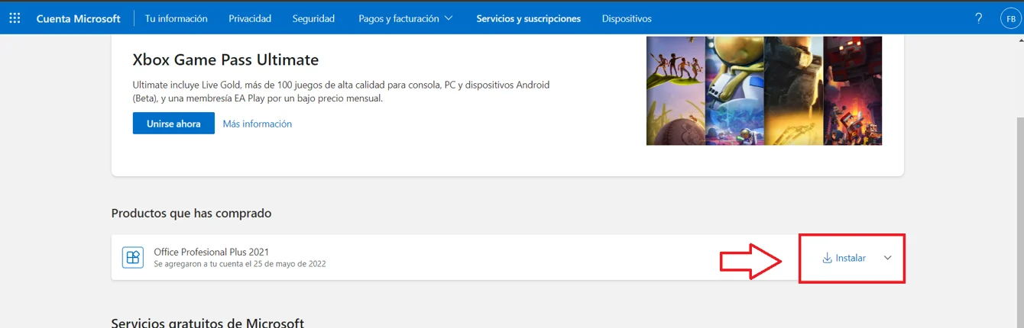The width and height of the screenshot is (1024, 328).
Task: Follow the Más información link
Action: [257, 124]
